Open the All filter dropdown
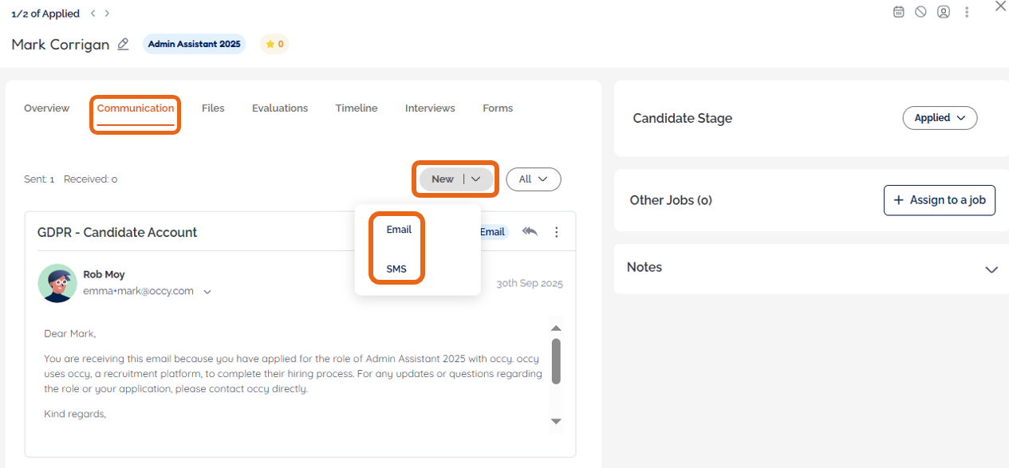Viewport: 1009px width, 468px height. [x=533, y=179]
